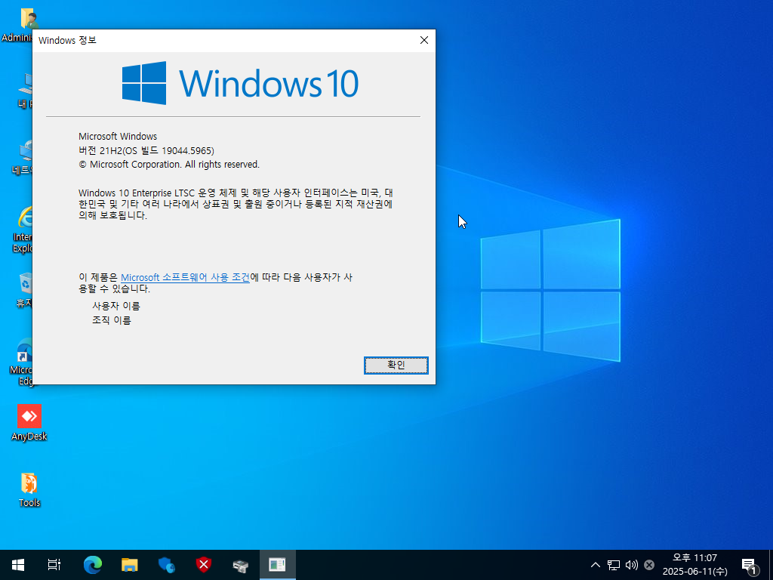The height and width of the screenshot is (580, 773).
Task: Click the gray X tray icon
Action: [649, 565]
